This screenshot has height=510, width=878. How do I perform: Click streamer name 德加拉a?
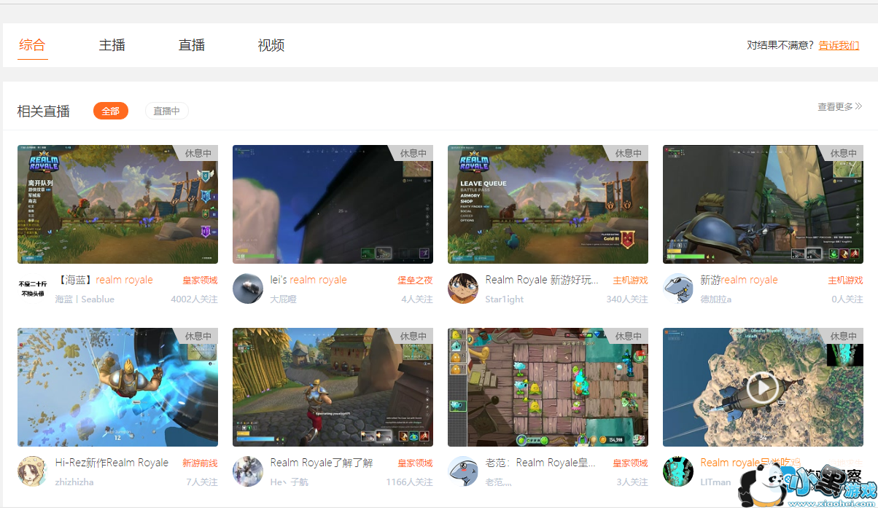(x=716, y=299)
